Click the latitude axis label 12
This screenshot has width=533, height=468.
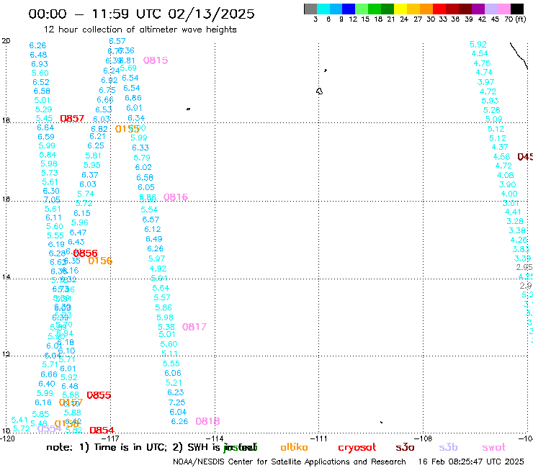6,354
